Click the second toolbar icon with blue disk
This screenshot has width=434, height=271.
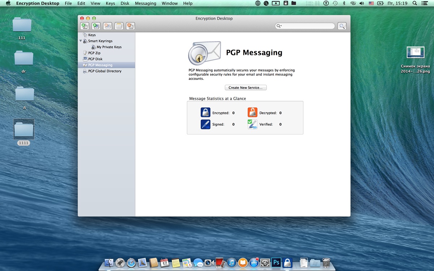click(x=96, y=26)
